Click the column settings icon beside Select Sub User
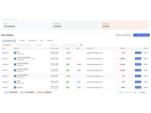 coord(81,45)
